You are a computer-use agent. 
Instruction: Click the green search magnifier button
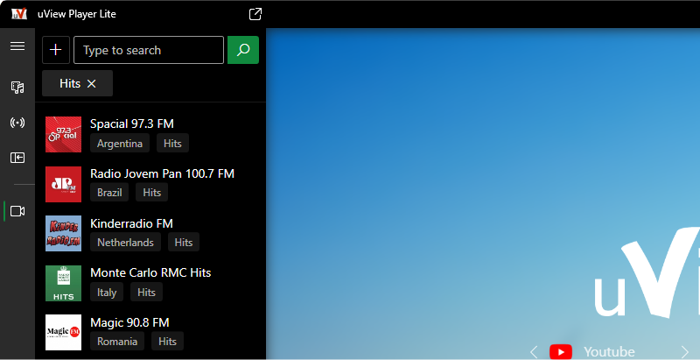tap(243, 50)
